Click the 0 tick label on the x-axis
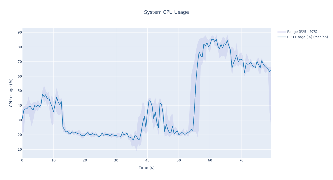The image size is (333, 180). pos(22,160)
